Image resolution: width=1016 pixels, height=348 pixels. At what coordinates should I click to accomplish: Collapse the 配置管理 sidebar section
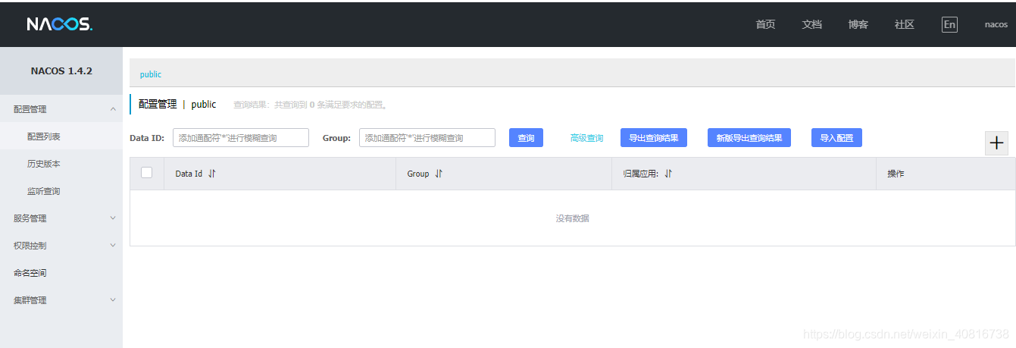pos(61,108)
